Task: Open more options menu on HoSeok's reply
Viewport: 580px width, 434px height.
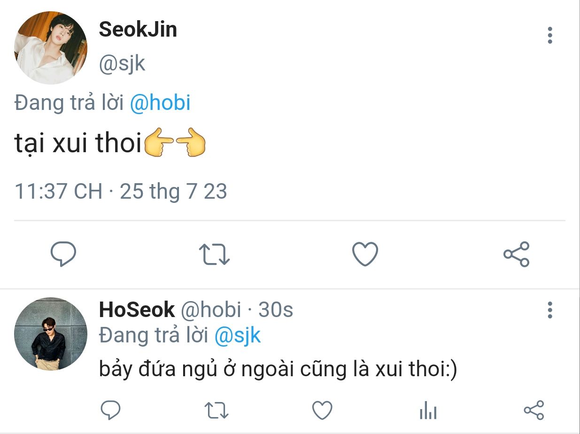Action: [549, 310]
